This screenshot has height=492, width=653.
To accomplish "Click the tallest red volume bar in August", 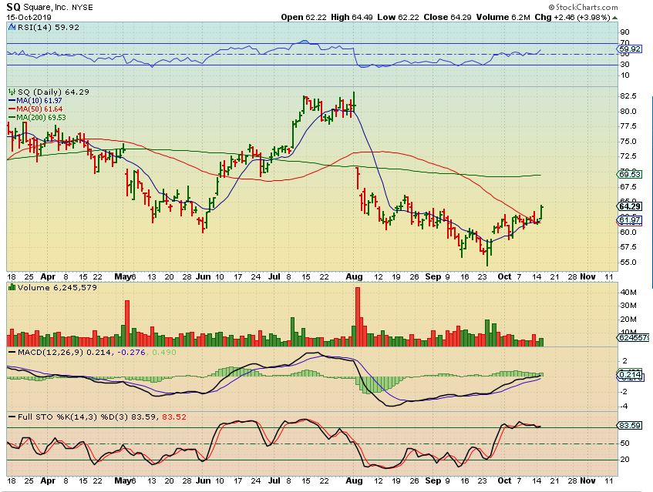I will coord(357,316).
